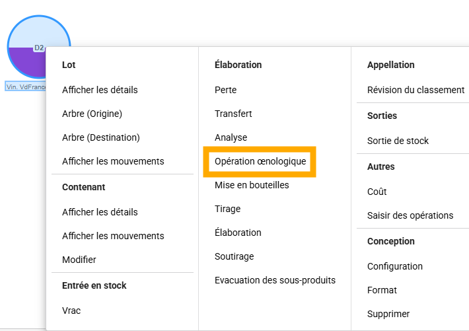Select the Vin. VdFrance tank label
Image resolution: width=469 pixels, height=331 pixels.
[x=25, y=87]
